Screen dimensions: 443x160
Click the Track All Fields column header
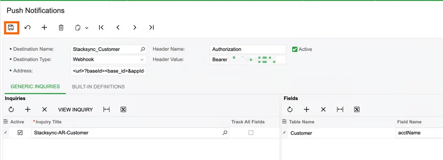coord(248,122)
